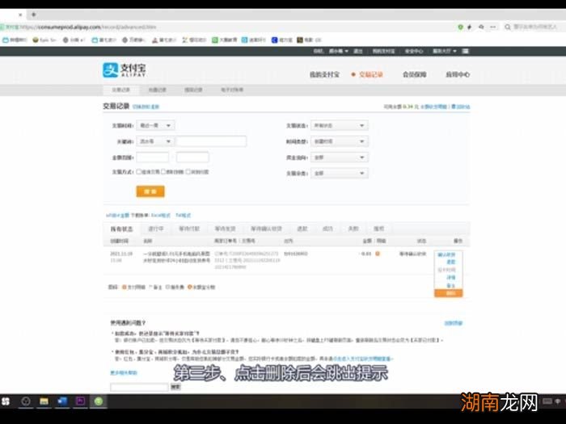
Task: Download records in Txt格式
Action: [183, 216]
